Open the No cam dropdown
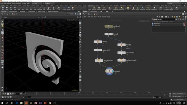Viewport: 187px width, 105px height. (x=75, y=20)
